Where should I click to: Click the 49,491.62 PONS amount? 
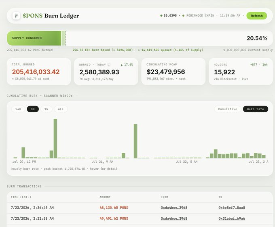click(114, 219)
